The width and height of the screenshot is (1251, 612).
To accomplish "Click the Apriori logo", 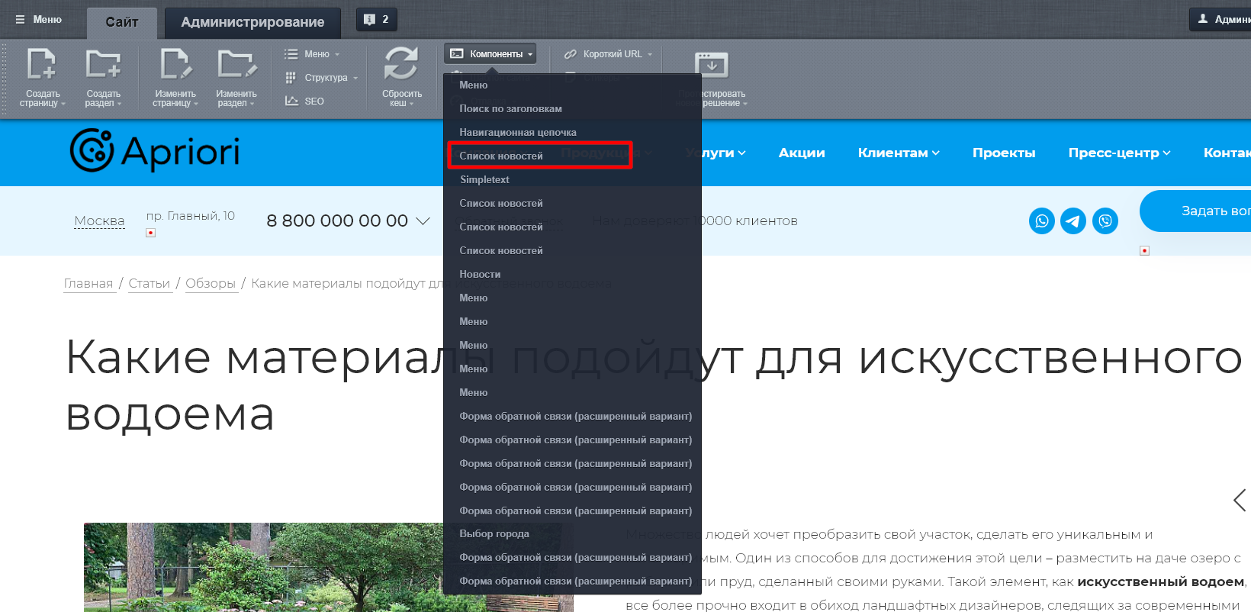I will pos(155,151).
